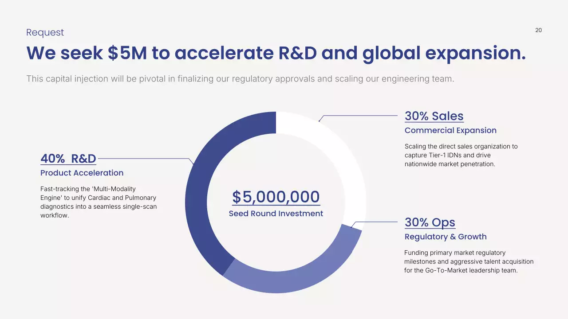This screenshot has height=319, width=568.
Task: Click the 'Commercial Expansion' subheading
Action: point(450,130)
